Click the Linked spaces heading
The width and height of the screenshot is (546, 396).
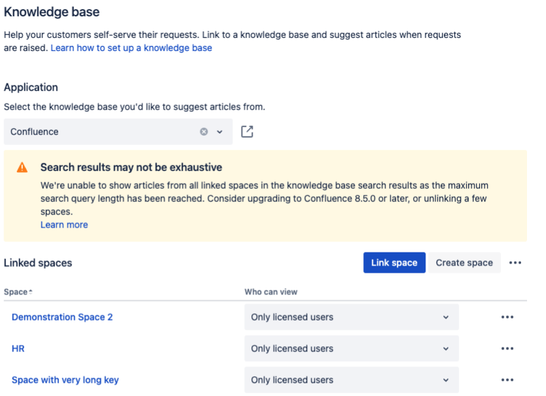tap(38, 263)
